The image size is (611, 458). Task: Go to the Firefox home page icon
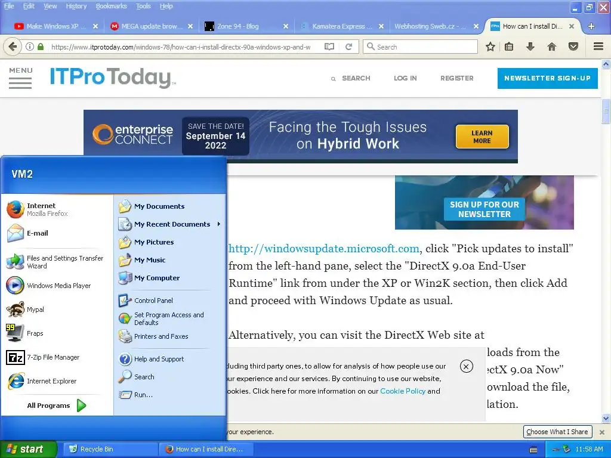tap(552, 47)
